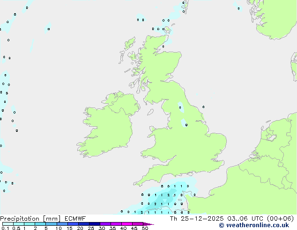
Task: Click the purple legend swatch near 30
Action: (105, 224)
